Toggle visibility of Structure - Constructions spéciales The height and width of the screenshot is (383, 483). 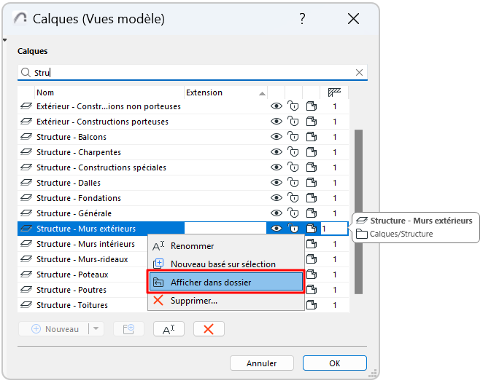(277, 167)
